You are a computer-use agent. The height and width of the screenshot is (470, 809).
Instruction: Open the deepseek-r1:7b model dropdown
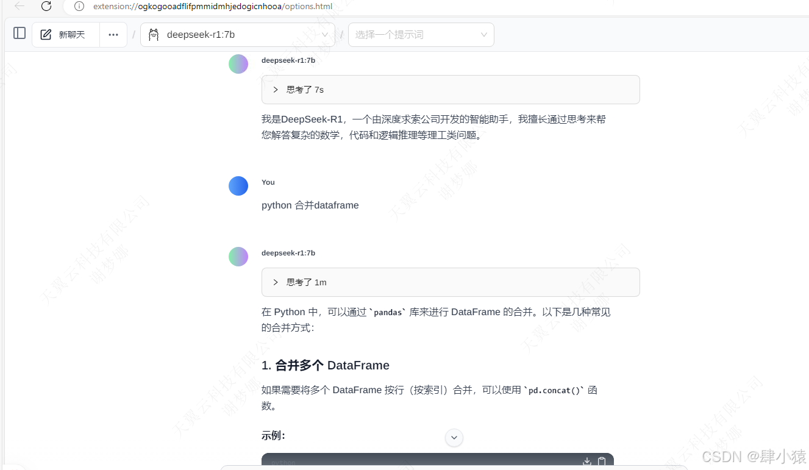point(238,35)
